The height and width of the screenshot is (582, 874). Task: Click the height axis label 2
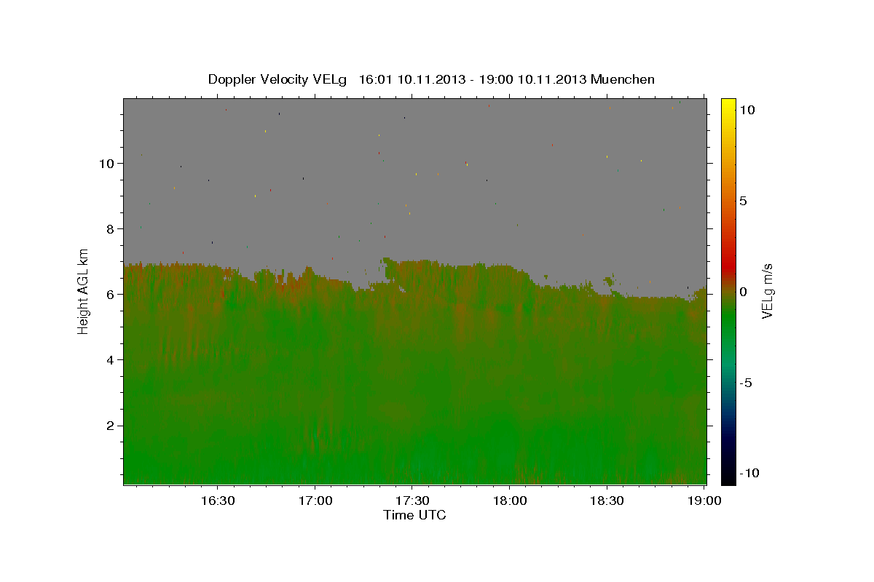[x=111, y=426]
